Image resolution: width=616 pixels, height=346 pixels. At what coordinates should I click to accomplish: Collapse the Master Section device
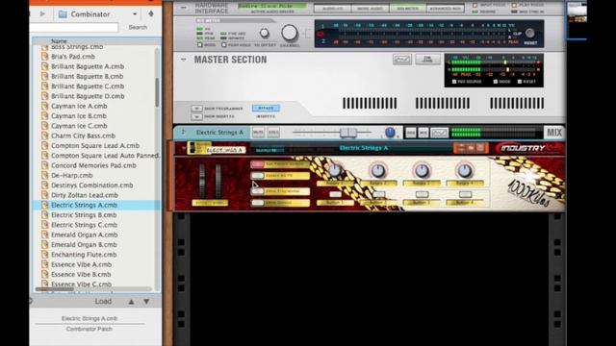(184, 60)
